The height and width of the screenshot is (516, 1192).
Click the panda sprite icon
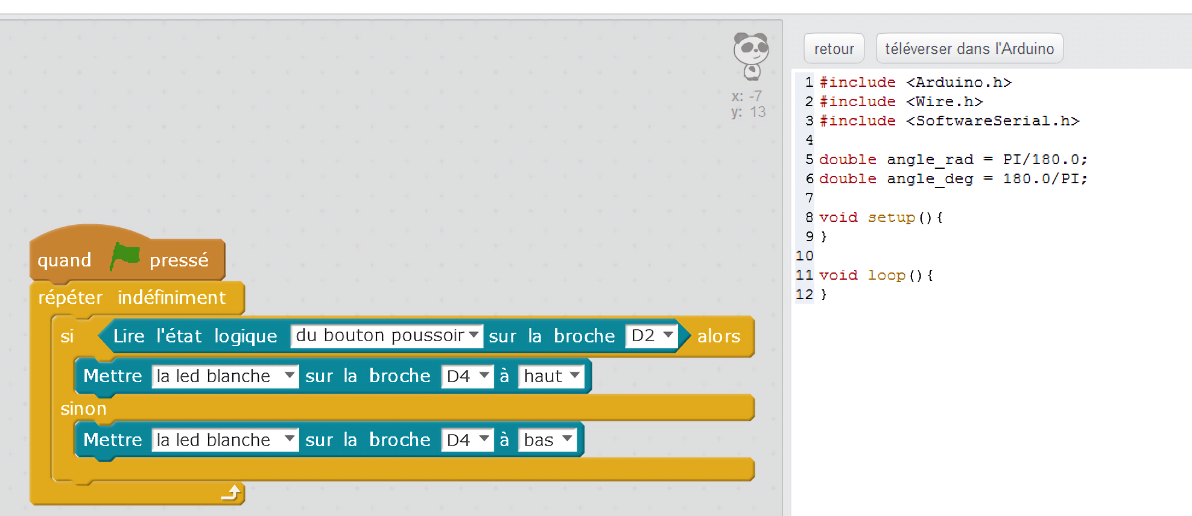(x=750, y=55)
